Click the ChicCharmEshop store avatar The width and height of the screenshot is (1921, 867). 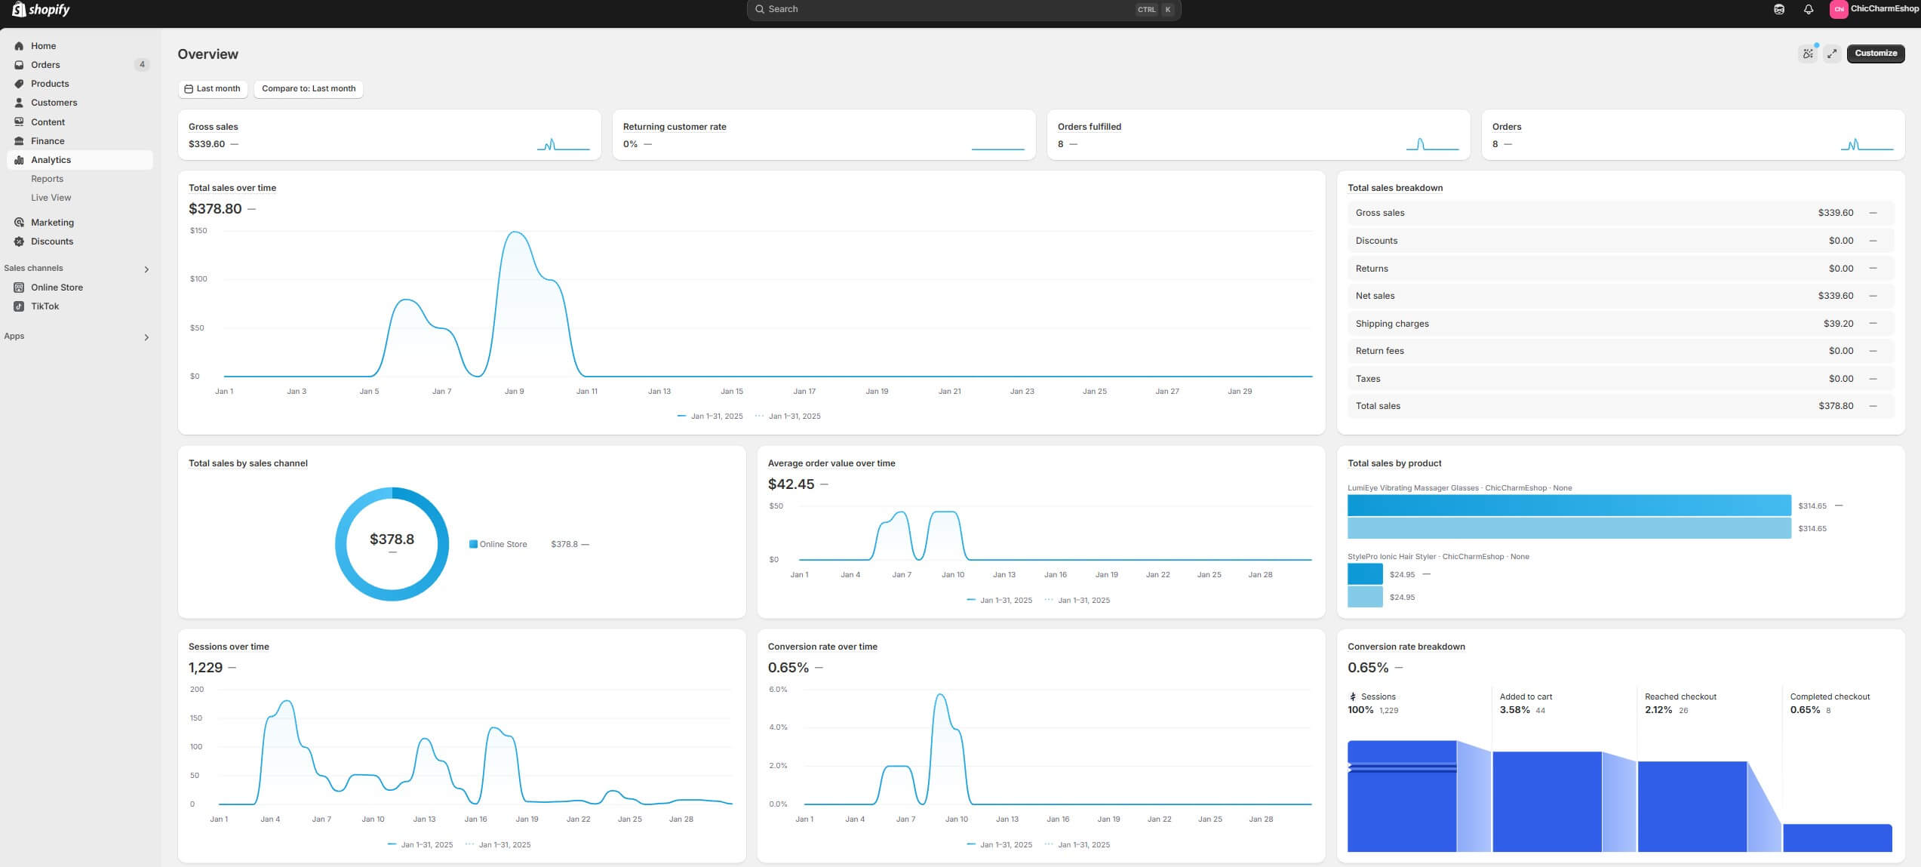coord(1838,10)
